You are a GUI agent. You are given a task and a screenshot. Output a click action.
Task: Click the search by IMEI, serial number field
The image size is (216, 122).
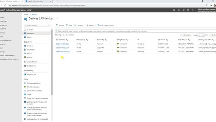point(135,31)
